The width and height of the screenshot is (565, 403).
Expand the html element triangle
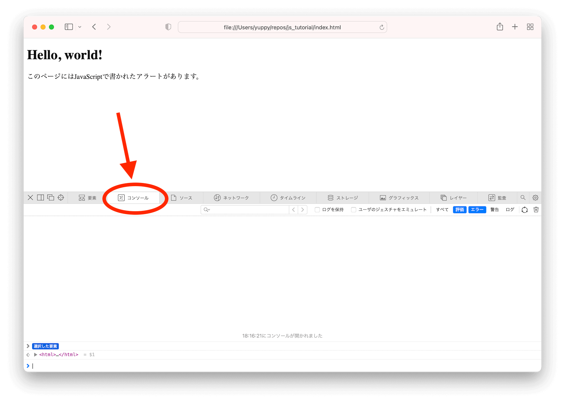36,355
